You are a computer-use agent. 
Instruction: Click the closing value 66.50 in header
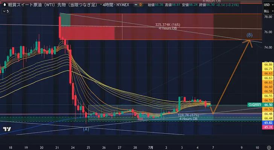point(210,5)
